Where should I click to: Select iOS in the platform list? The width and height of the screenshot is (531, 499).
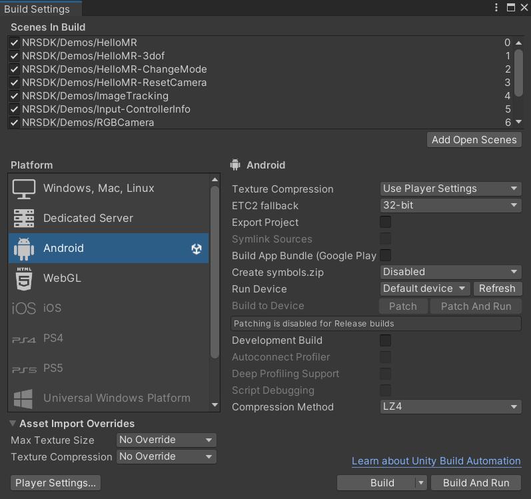(52, 308)
